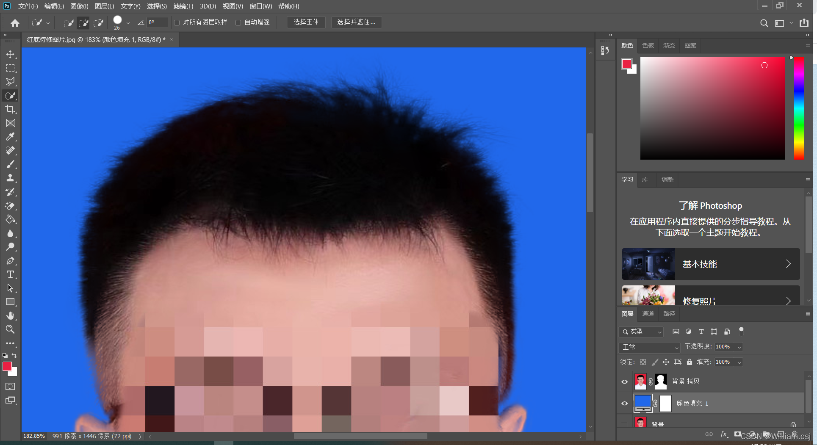The height and width of the screenshot is (445, 817).
Task: Open the 滤镜(T) menu
Action: [183, 6]
